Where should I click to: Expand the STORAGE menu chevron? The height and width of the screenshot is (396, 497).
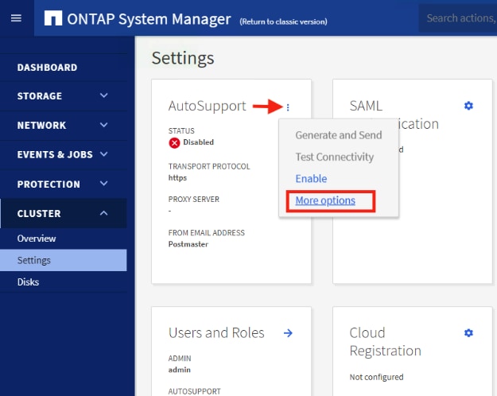(x=103, y=95)
